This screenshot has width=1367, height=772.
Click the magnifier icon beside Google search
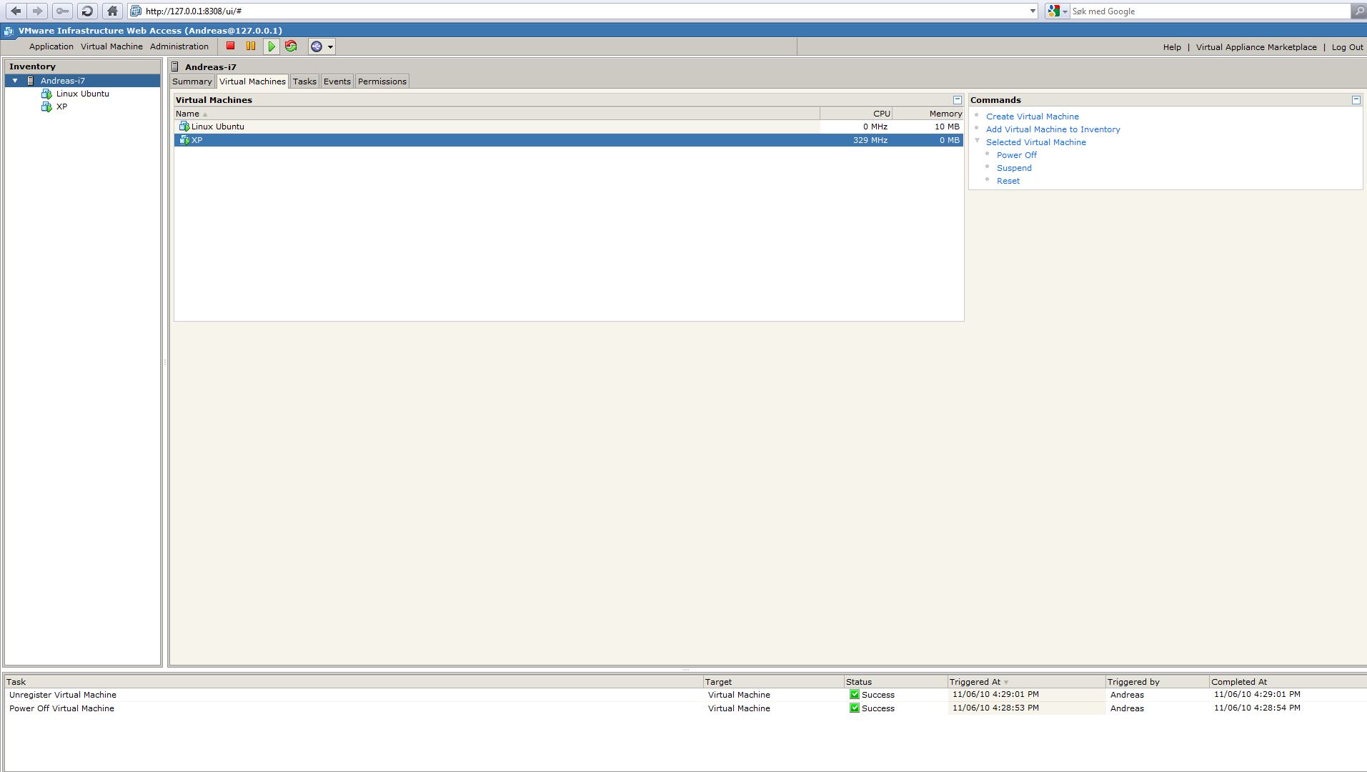point(1358,11)
